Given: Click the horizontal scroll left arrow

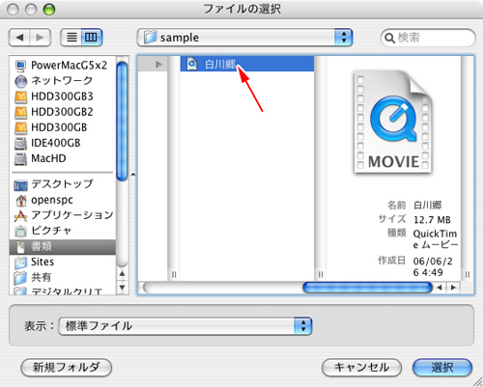Looking at the screenshot, I should point(440,288).
